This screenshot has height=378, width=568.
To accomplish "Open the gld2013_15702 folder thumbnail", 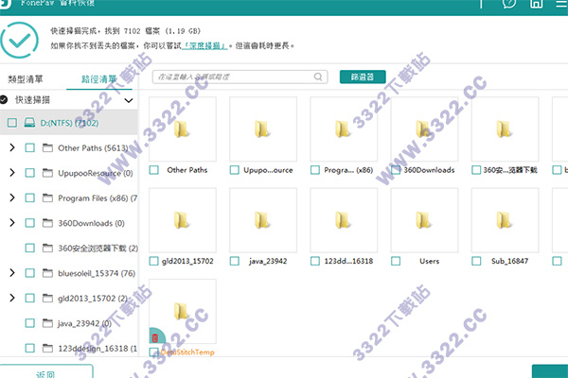I will coord(183,220).
